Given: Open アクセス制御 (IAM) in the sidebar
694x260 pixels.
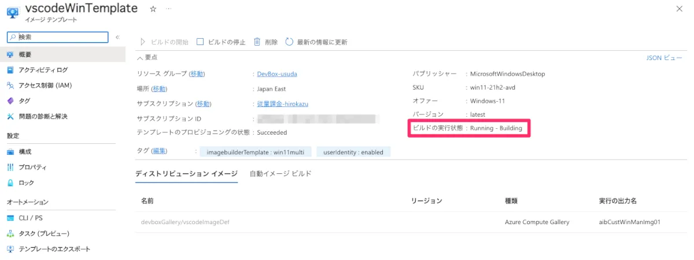Looking at the screenshot, I should click(45, 86).
